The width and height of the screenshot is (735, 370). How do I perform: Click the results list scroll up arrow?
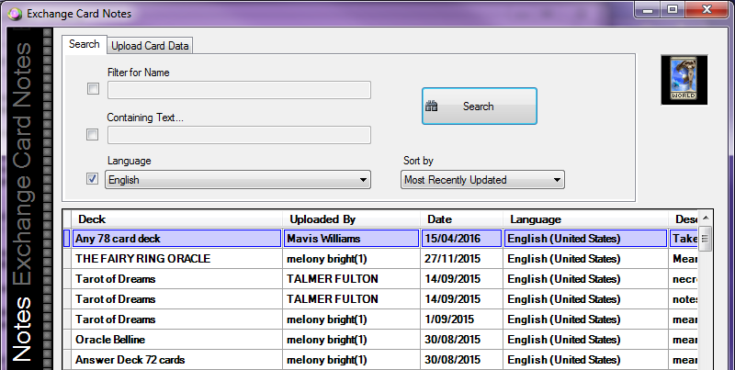(x=706, y=219)
